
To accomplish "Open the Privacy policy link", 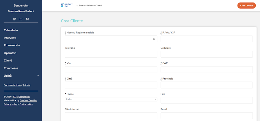I will (x=10, y=104).
